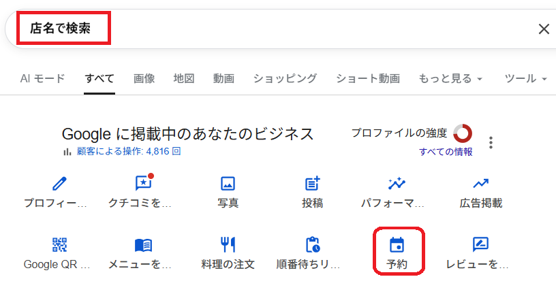Click the Google に掲載中のあなたのビジネス heading
Image resolution: width=556 pixels, height=294 pixels.
click(187, 134)
